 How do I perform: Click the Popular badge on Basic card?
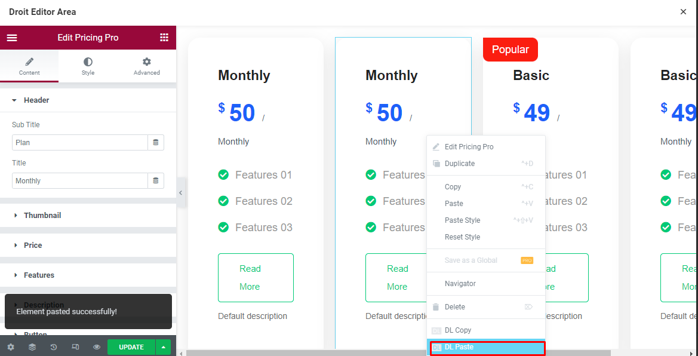click(511, 50)
